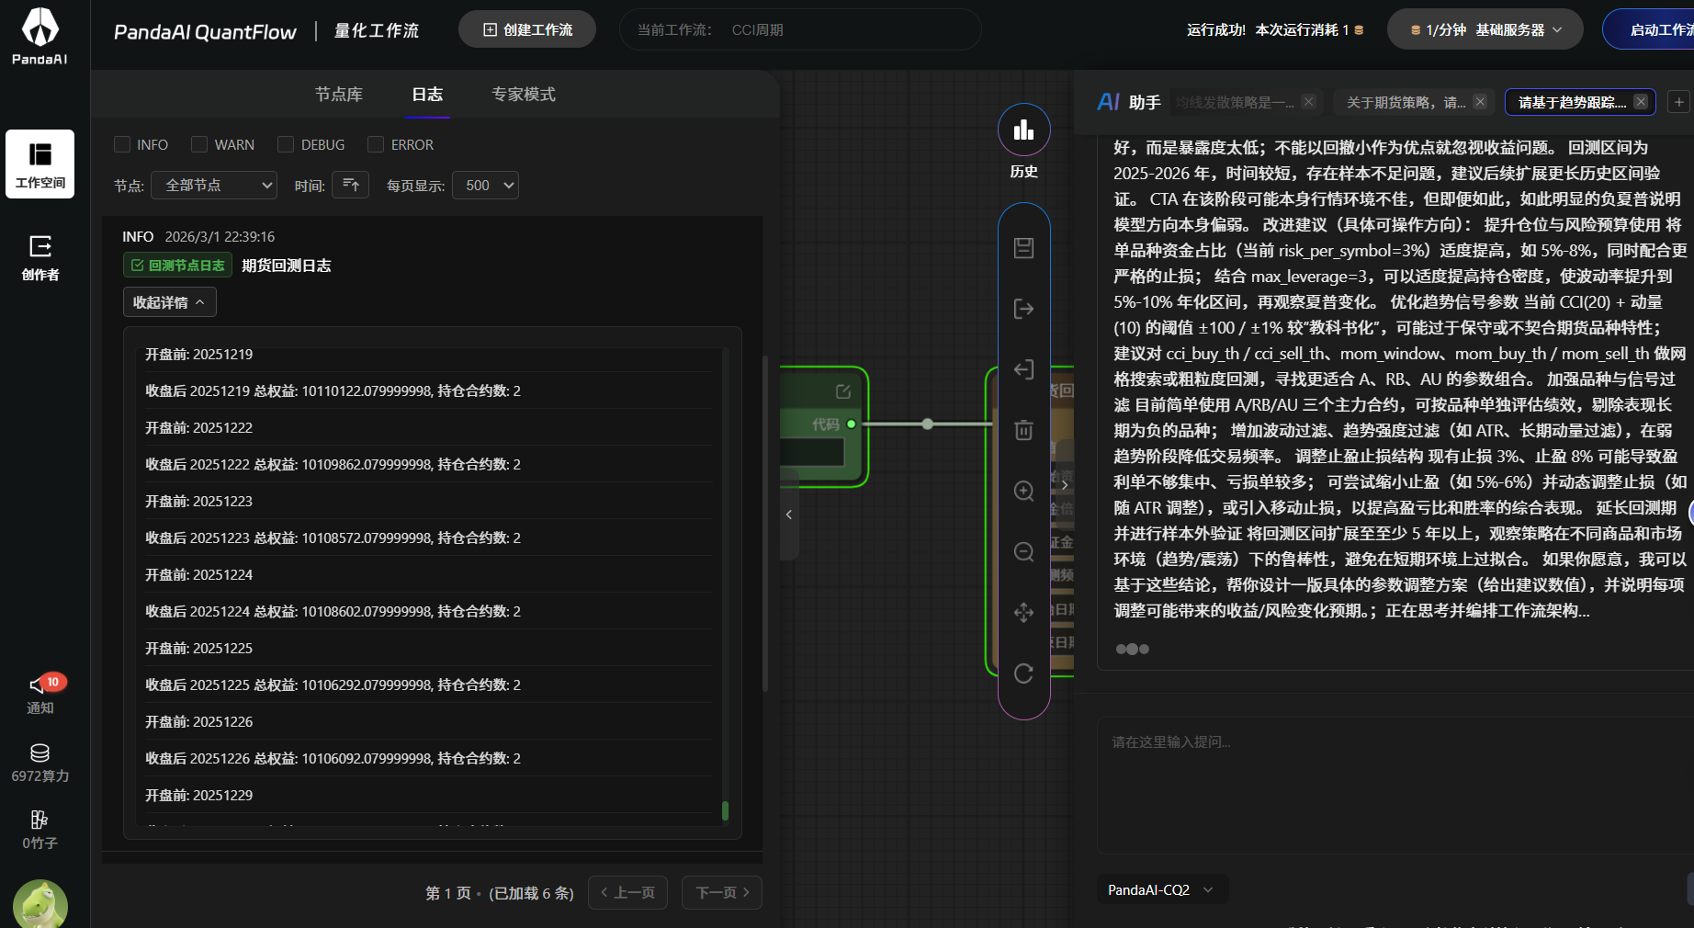
Task: Go to previous page with 上一页
Action: pos(627,892)
